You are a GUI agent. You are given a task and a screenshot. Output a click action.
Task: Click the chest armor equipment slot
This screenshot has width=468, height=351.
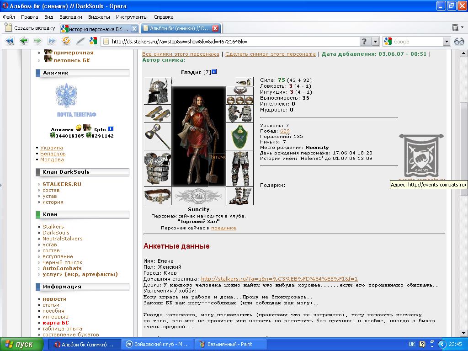tap(158, 168)
